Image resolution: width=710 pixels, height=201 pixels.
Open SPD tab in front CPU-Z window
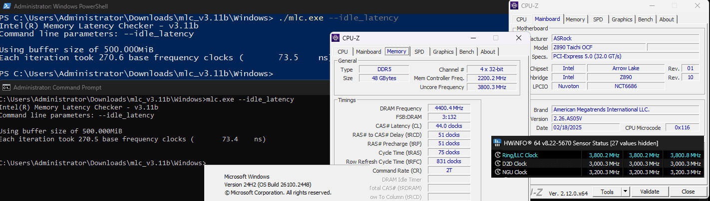(x=419, y=52)
